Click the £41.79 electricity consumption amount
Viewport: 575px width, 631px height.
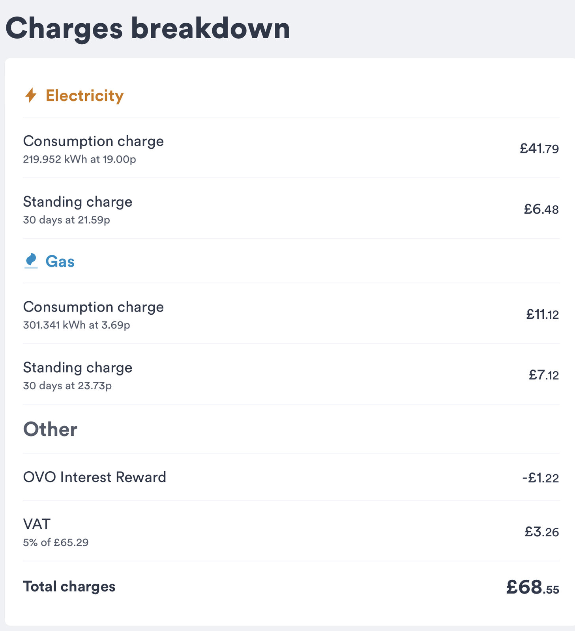click(539, 149)
